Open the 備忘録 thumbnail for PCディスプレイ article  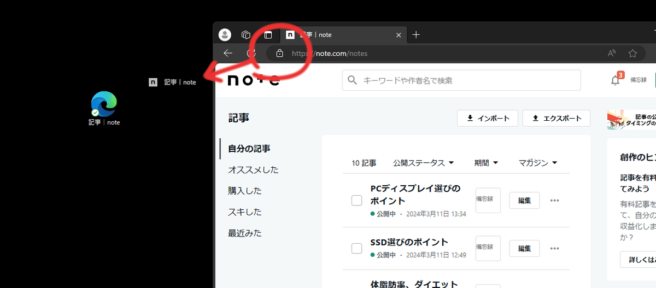[488, 200]
